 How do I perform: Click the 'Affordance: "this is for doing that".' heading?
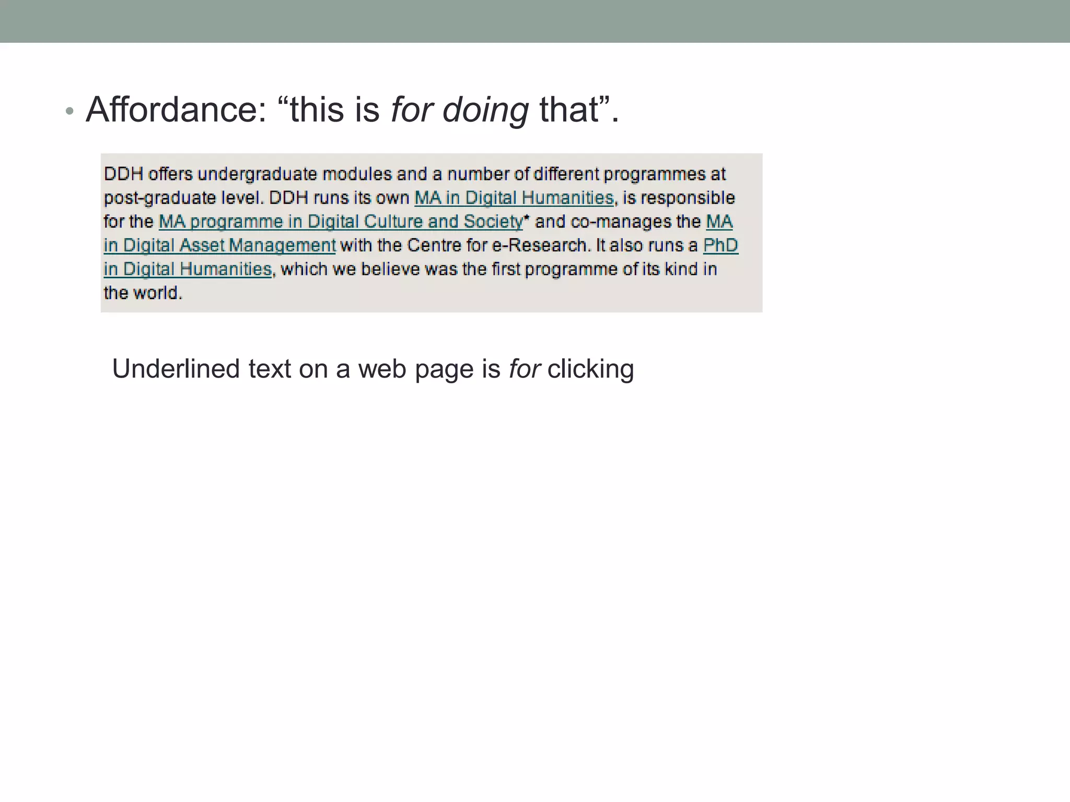(352, 110)
